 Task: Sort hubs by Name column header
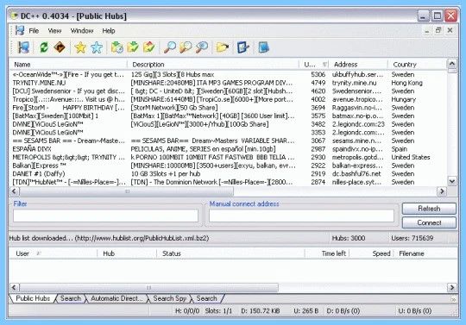[x=68, y=65]
